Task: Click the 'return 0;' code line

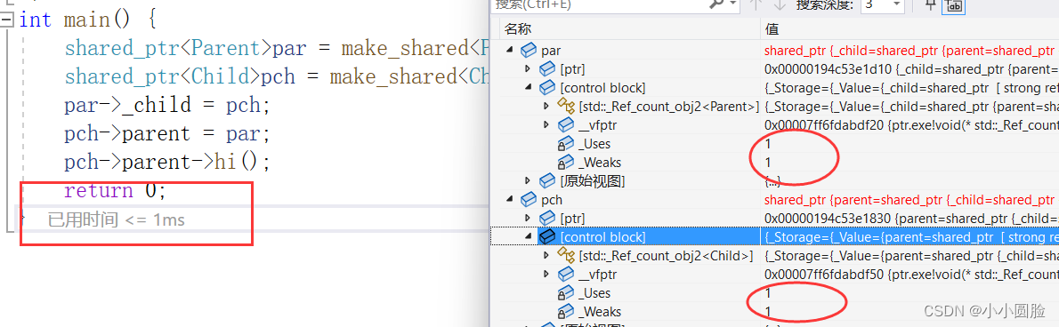Action: pyautogui.click(x=115, y=191)
